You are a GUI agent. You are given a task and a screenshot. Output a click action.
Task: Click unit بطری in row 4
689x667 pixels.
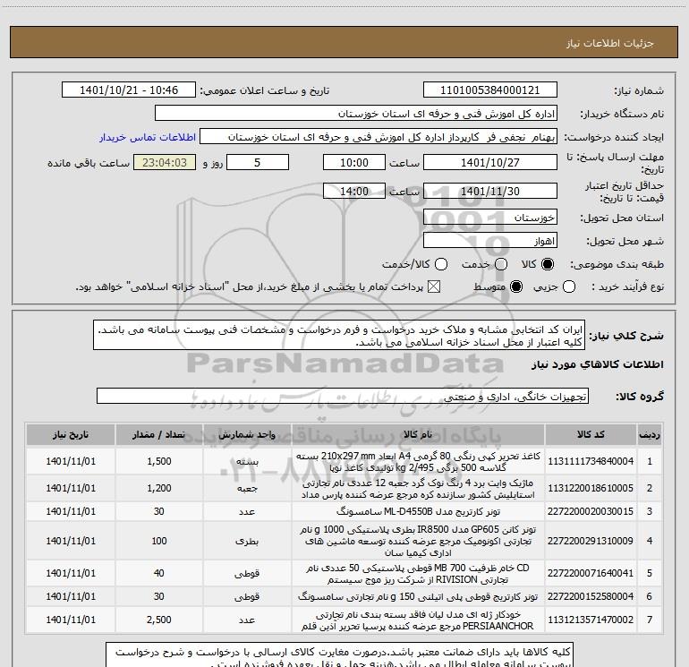click(247, 542)
